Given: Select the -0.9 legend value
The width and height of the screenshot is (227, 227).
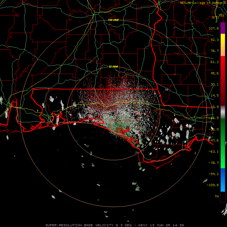Looking at the screenshot, I should tap(215, 107).
